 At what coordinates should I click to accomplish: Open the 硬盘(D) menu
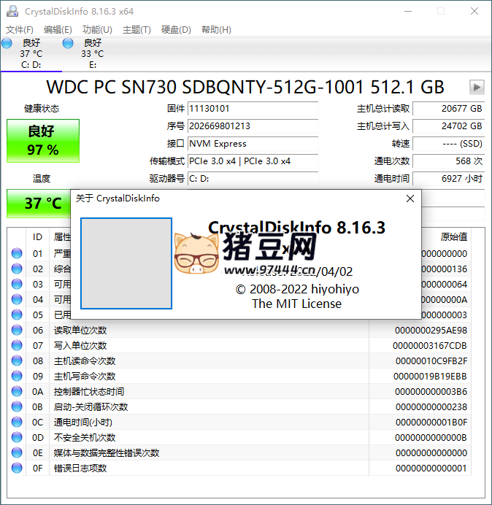pos(176,30)
